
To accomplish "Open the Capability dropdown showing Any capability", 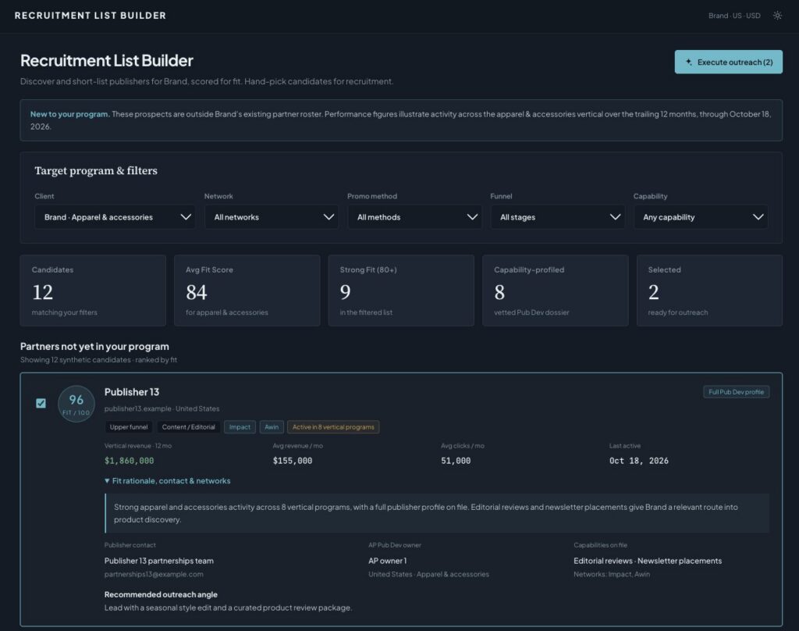I will point(701,217).
